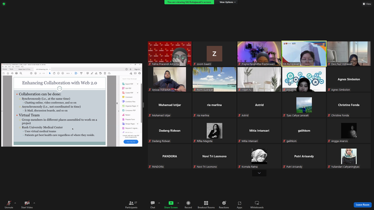Select the arrow selection tool in Acrobat

click(x=50, y=73)
